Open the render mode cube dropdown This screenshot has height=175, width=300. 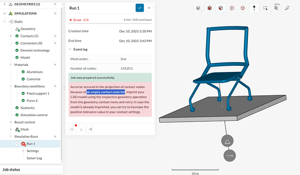199,8
